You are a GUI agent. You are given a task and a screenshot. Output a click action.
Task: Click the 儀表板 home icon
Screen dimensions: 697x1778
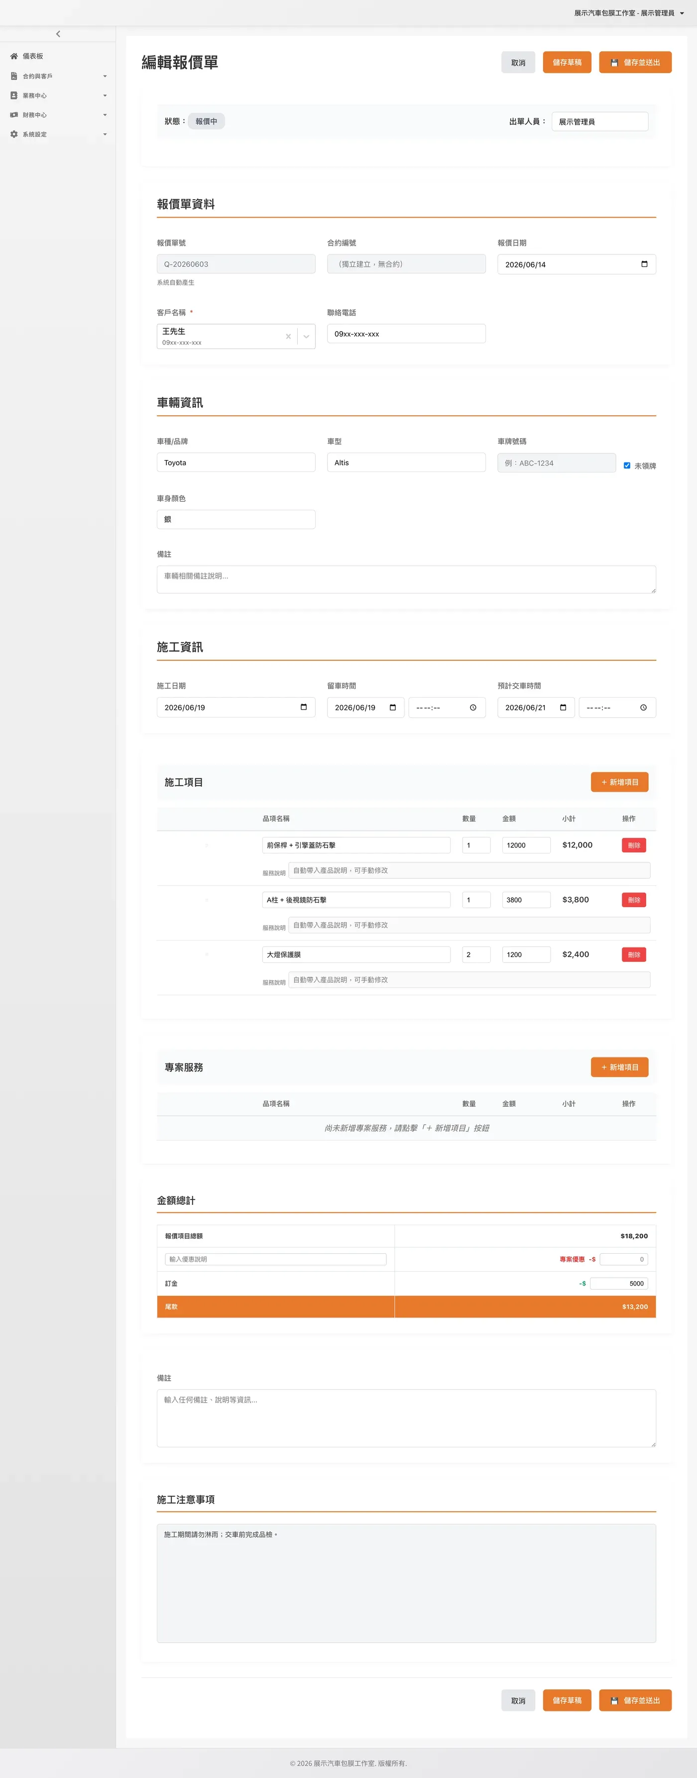[14, 56]
